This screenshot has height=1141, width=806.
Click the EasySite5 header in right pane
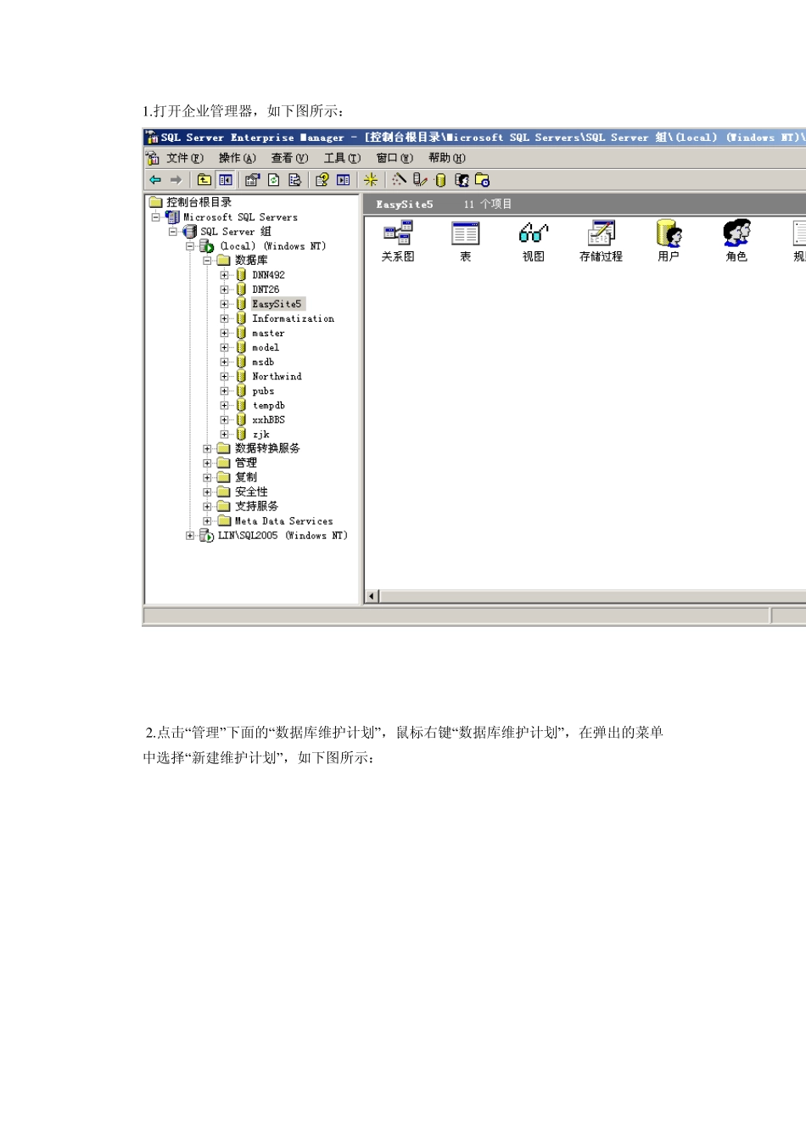click(x=405, y=205)
